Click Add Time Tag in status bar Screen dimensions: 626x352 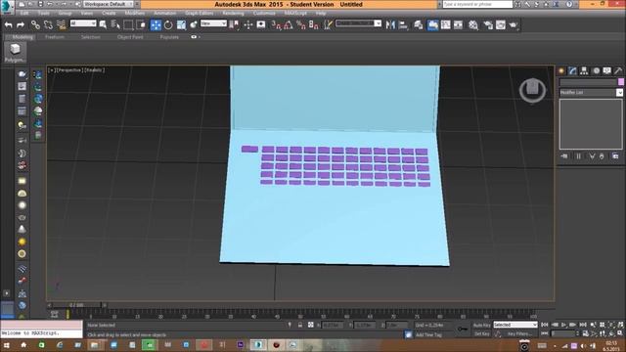coord(428,334)
